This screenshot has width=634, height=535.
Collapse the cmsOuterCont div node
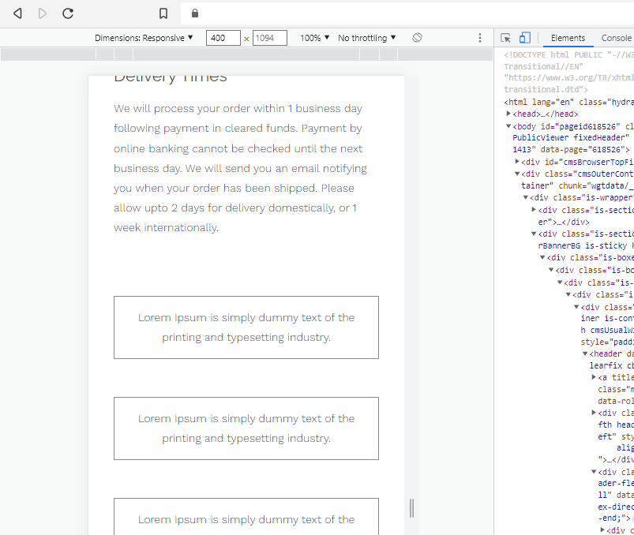[517, 174]
